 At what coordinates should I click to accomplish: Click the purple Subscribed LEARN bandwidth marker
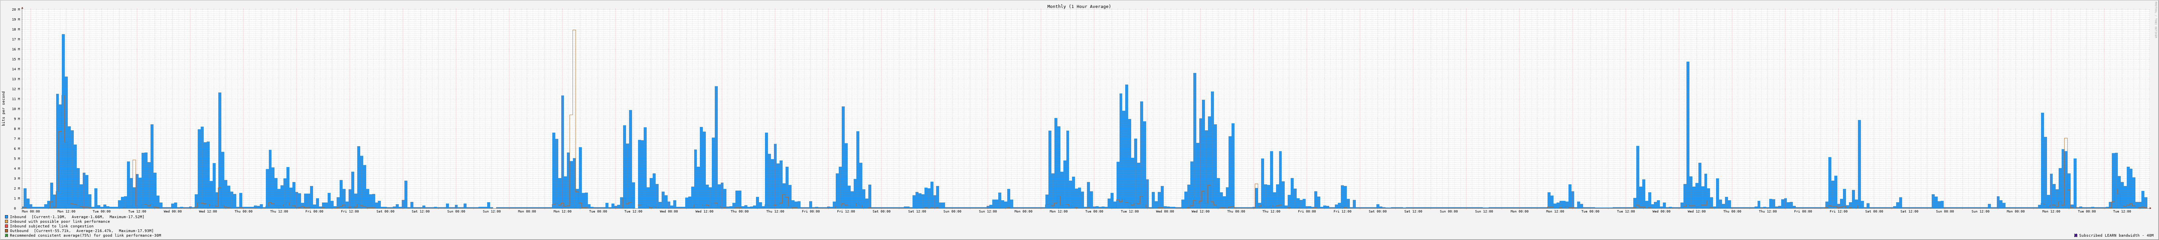pos(2075,235)
